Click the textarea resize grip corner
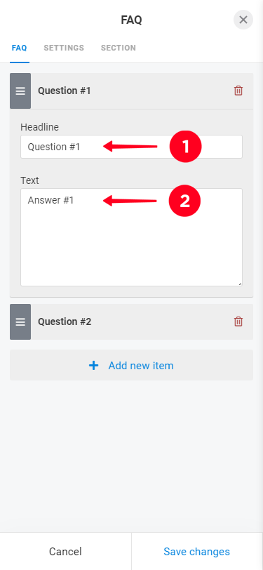Image resolution: width=263 pixels, height=570 pixels. click(x=240, y=284)
